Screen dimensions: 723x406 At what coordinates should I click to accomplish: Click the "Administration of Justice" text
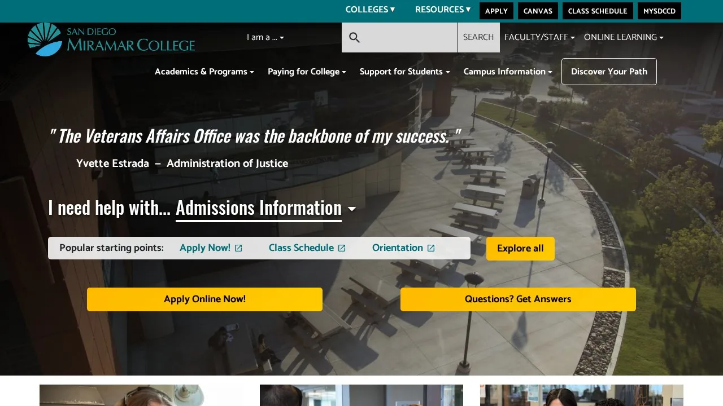227,164
